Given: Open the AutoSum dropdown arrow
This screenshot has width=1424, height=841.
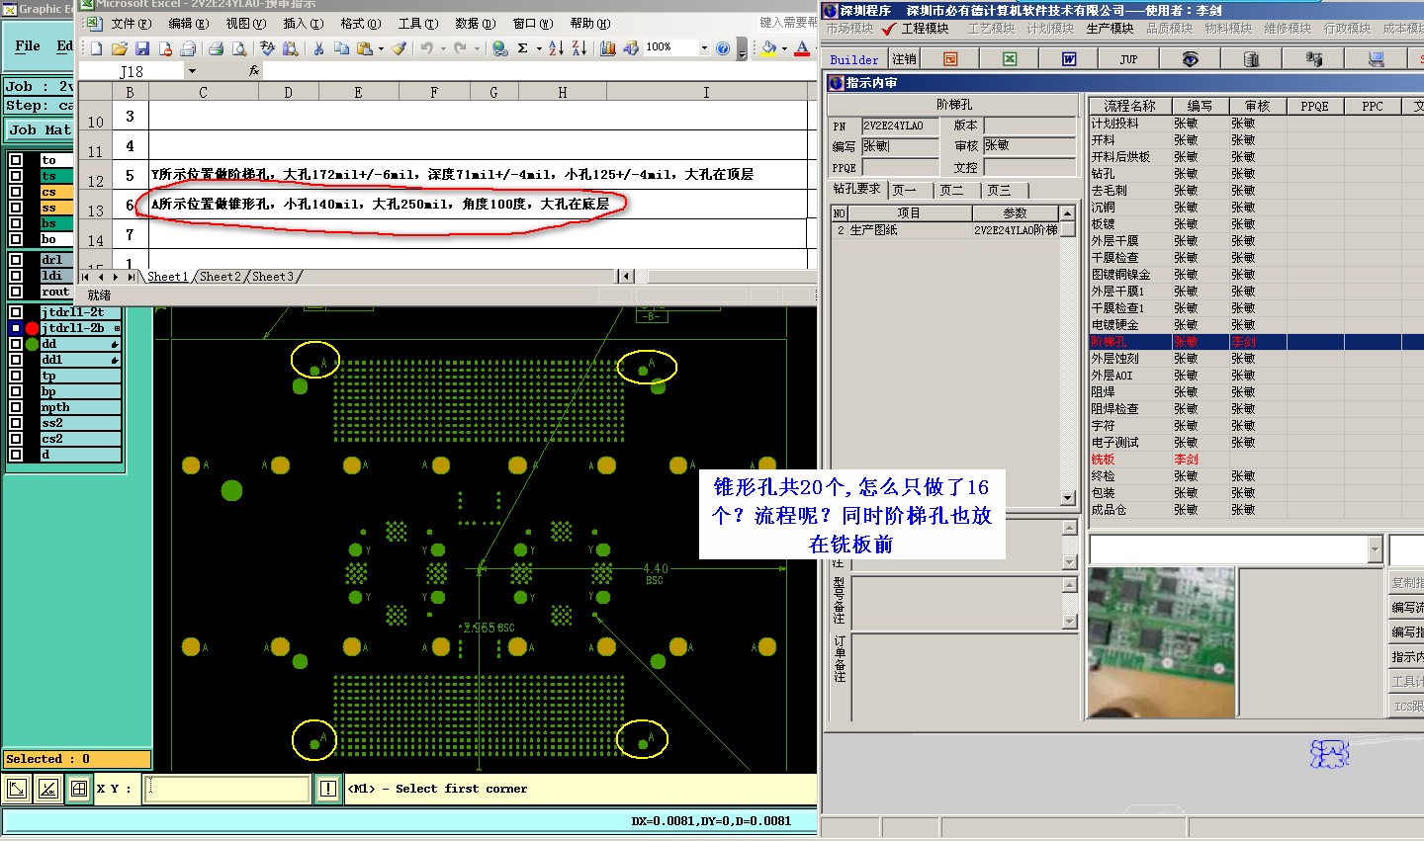Looking at the screenshot, I should 539,47.
